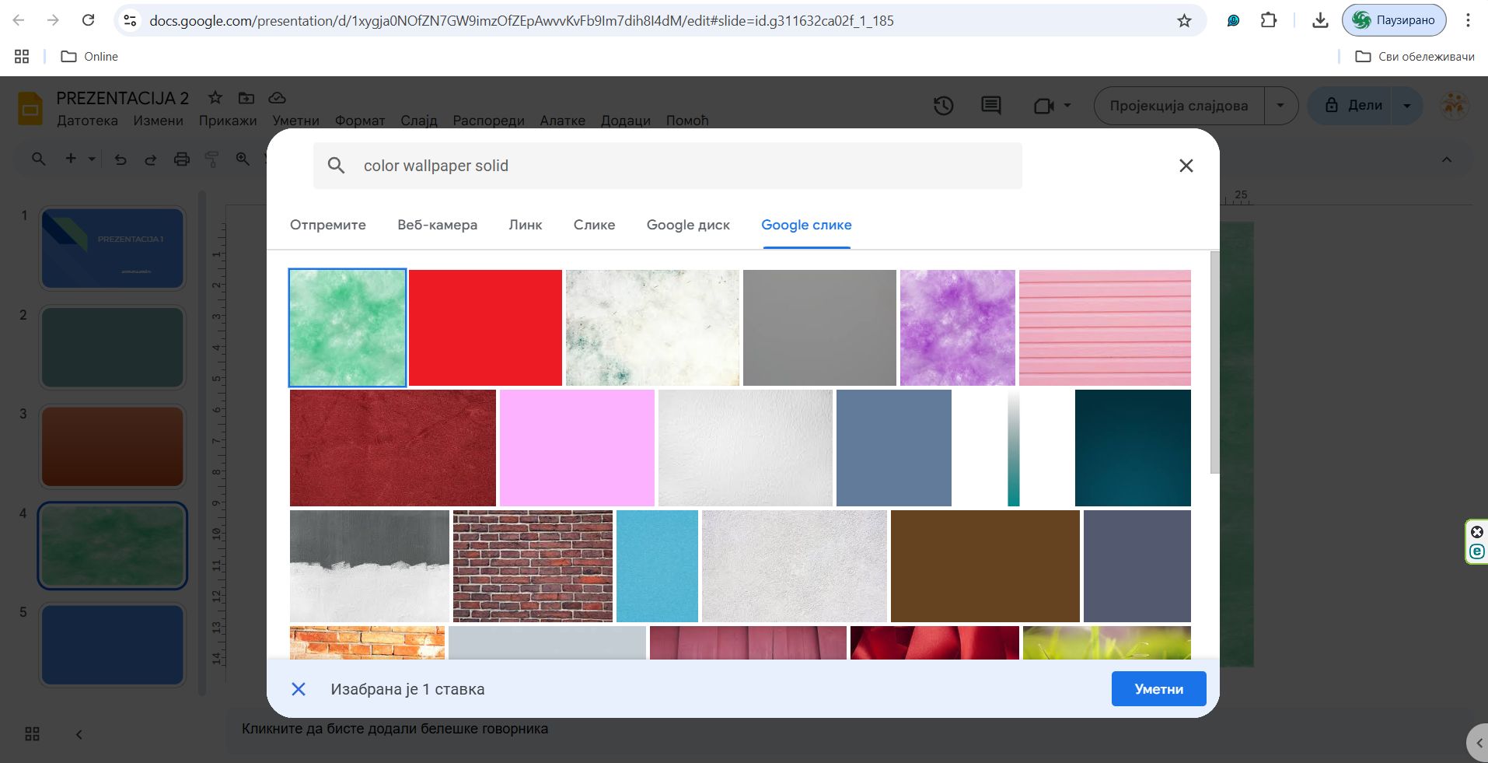Open the browser downloads icon

coord(1320,21)
